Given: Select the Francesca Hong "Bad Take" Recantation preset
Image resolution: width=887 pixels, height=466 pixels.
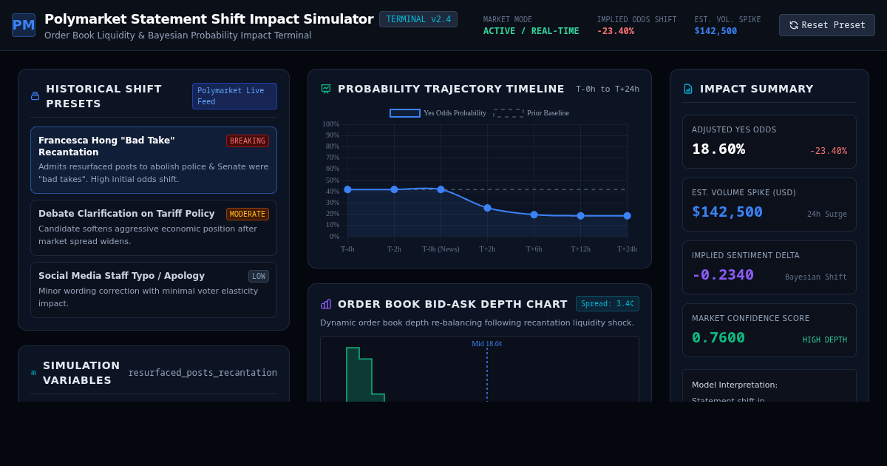Looking at the screenshot, I should tap(154, 160).
